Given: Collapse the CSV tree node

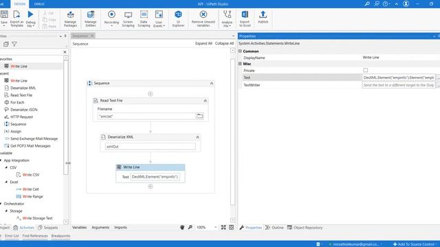Looking at the screenshot, I should click(x=6, y=167).
